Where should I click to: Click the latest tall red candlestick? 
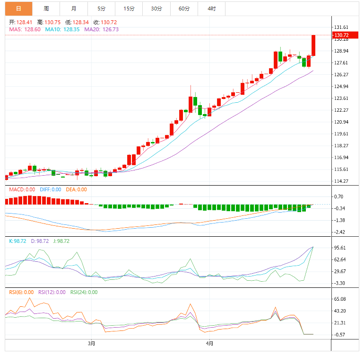click(313, 45)
